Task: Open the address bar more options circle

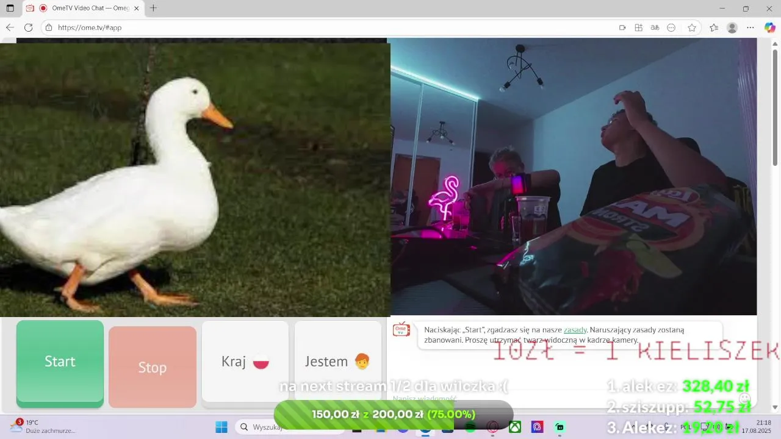Action: pos(671,27)
